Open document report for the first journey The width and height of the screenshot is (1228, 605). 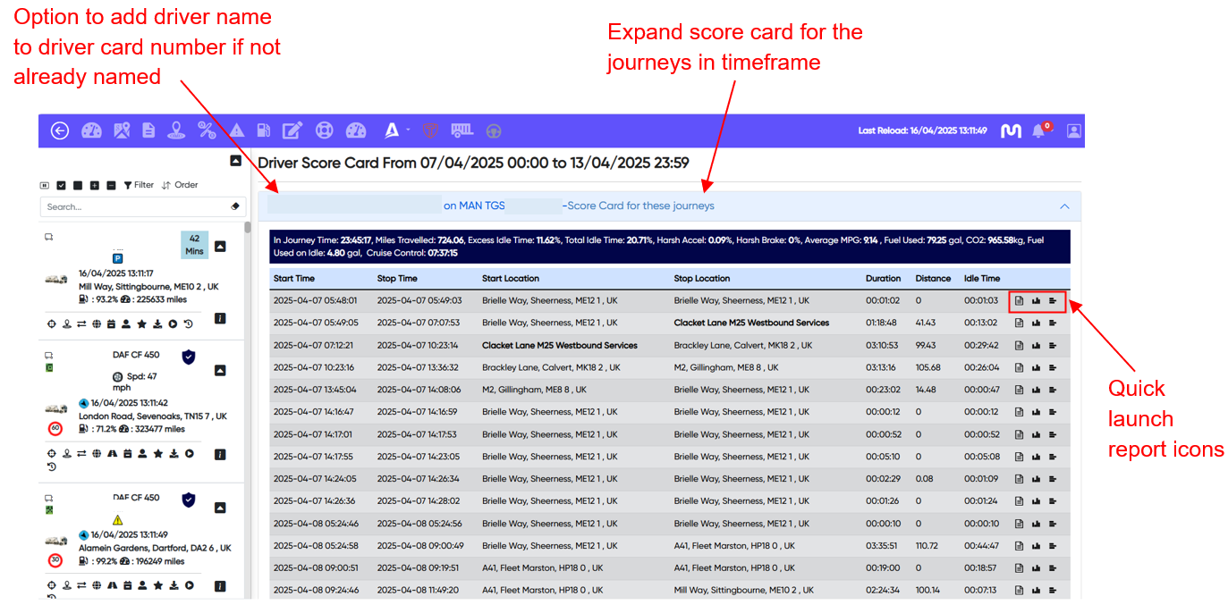pyautogui.click(x=1019, y=301)
